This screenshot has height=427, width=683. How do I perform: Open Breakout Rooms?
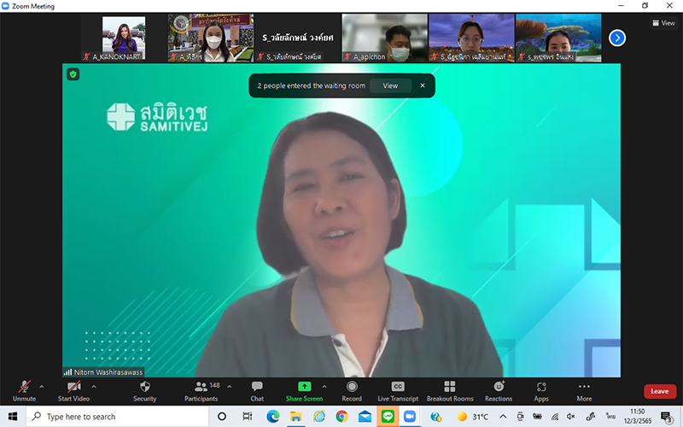pyautogui.click(x=450, y=391)
